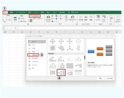Switch to the 描画 ribbon tab
Image resolution: width=124 pixels, height=98 pixels.
coord(12,12)
